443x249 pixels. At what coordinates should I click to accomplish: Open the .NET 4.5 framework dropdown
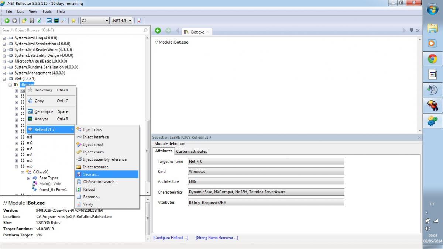click(x=122, y=21)
